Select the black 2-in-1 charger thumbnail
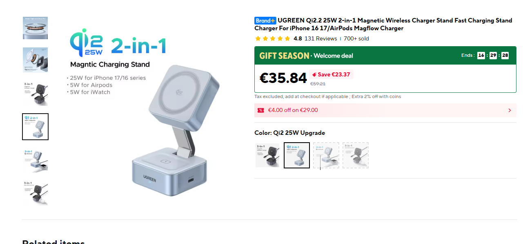523x244 pixels. point(35,94)
